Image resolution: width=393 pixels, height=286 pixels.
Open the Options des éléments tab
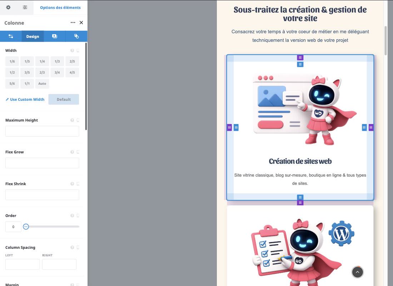(60, 8)
